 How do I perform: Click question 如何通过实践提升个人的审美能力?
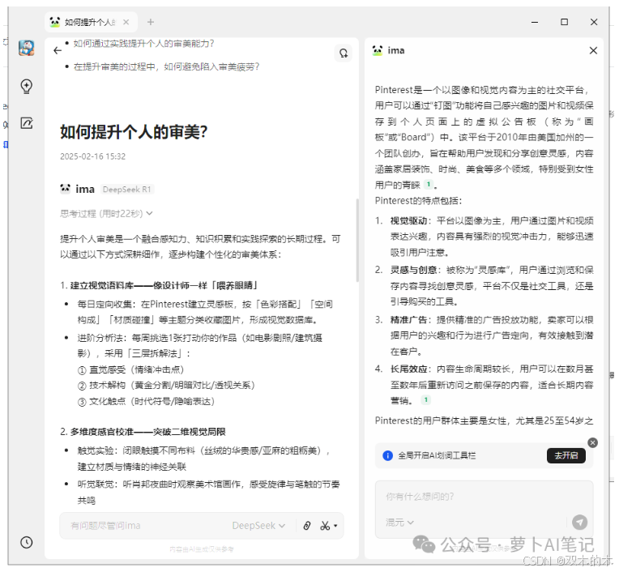[x=143, y=44]
